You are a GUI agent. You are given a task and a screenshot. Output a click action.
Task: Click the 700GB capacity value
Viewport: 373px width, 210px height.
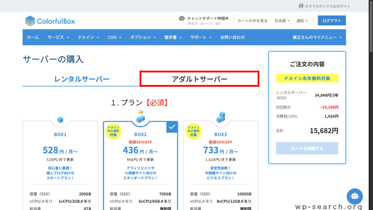(x=165, y=194)
